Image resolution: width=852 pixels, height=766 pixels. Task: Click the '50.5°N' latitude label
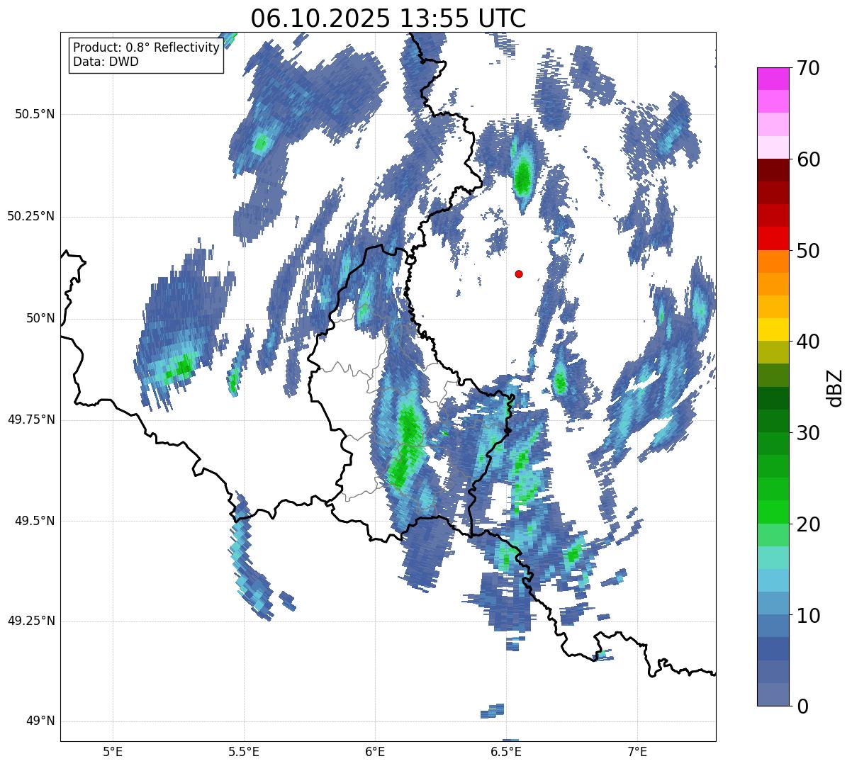[35, 114]
